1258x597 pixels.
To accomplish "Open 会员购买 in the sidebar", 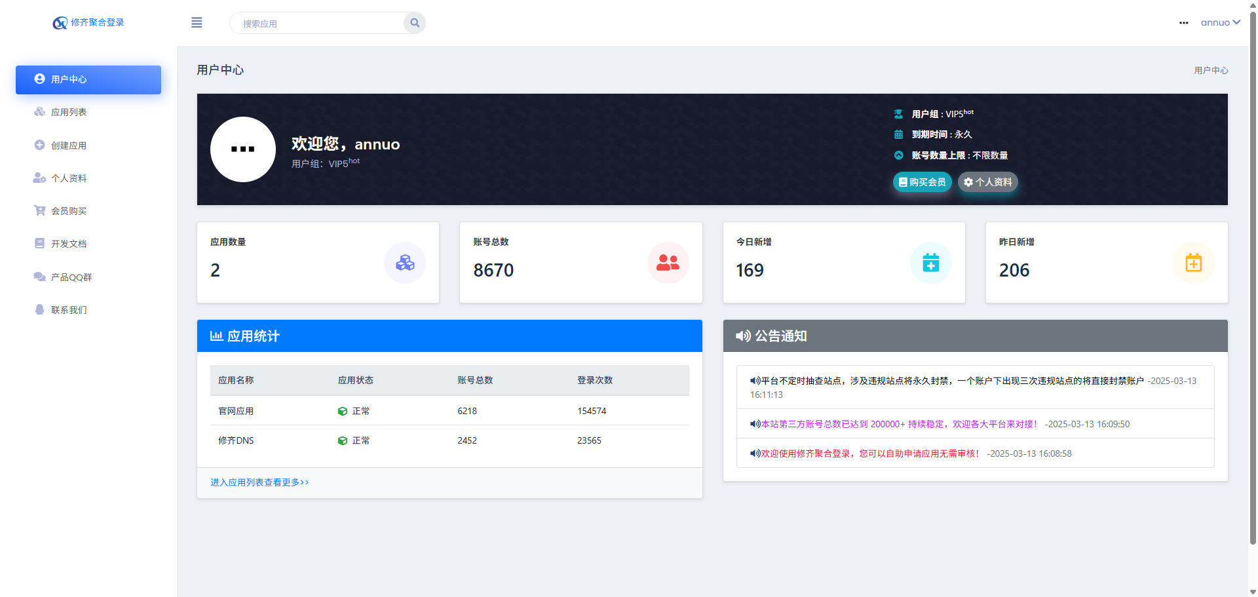I will pos(69,211).
